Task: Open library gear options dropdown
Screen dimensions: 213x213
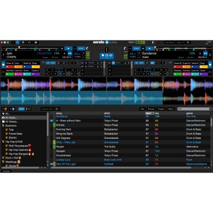Action: pyautogui.click(x=58, y=109)
